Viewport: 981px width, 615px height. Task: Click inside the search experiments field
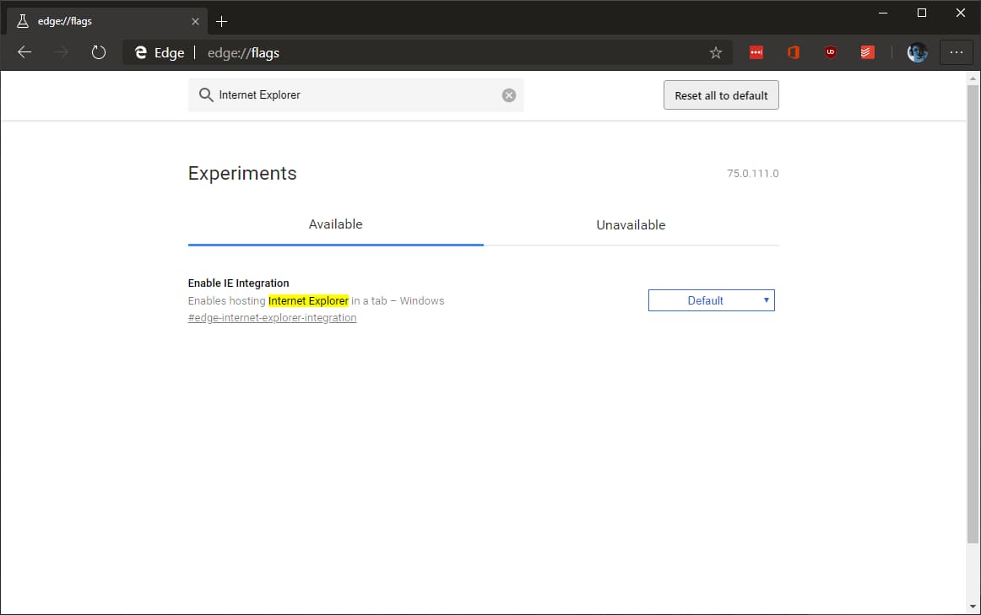[x=355, y=94]
